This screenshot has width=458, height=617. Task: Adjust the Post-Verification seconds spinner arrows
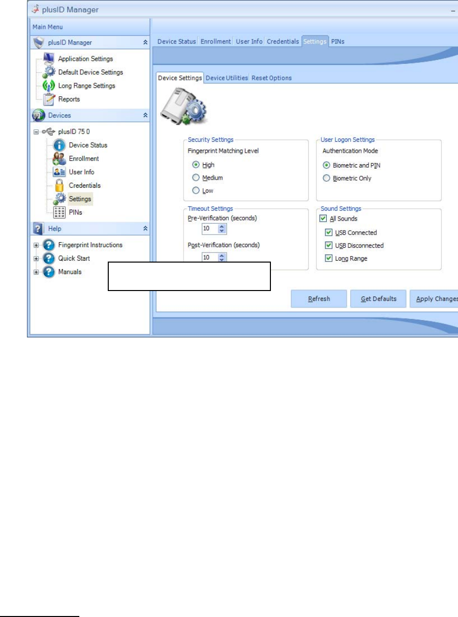tap(223, 258)
